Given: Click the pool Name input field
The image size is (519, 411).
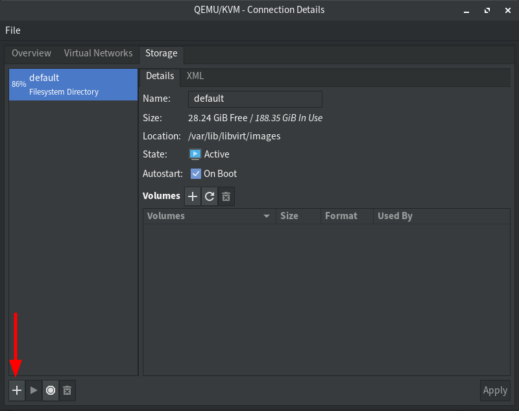Looking at the screenshot, I should 255,99.
